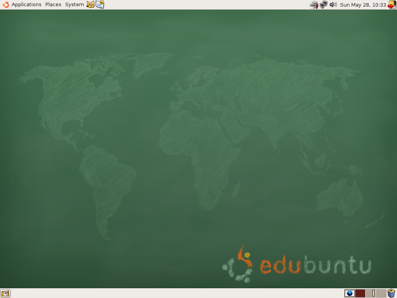Click the Edubuntu logo on the wallpaper

tap(297, 265)
